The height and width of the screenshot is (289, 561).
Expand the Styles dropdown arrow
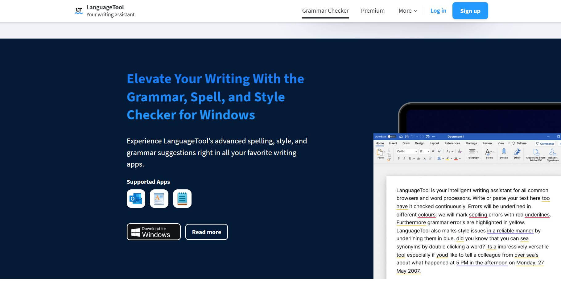point(494,152)
